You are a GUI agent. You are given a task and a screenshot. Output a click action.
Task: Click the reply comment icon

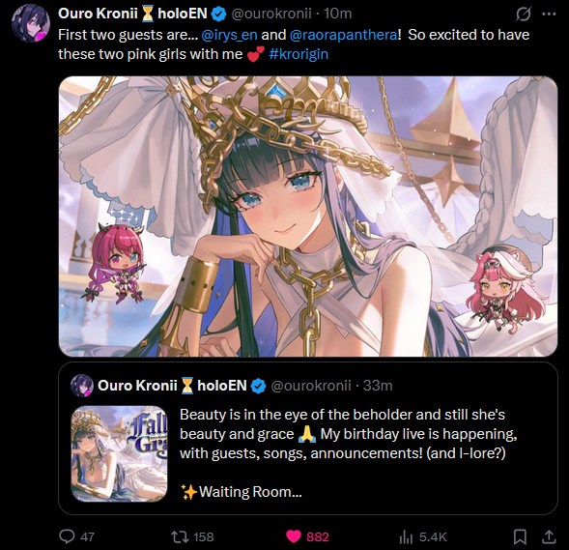[x=67, y=536]
